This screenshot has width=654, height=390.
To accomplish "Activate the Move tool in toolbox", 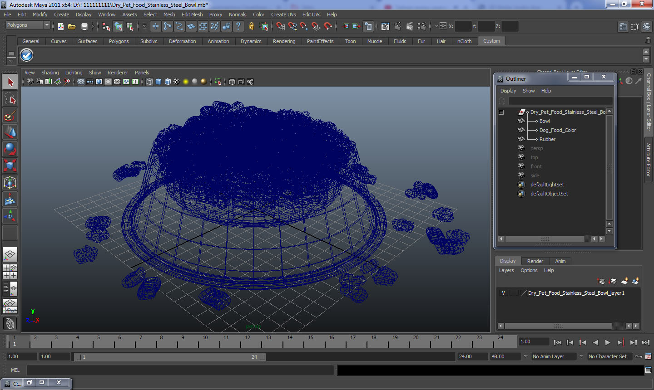I will [x=10, y=132].
